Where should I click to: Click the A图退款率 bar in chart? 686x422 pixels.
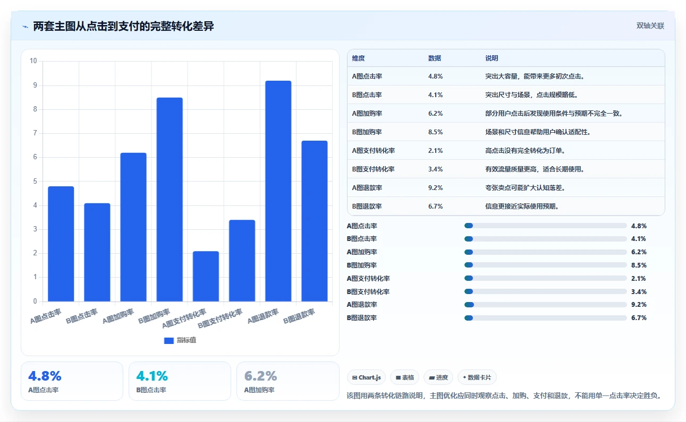(278, 191)
